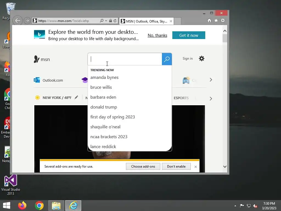Close the MSN browser tab
The height and width of the screenshot is (211, 281).
[171, 21]
